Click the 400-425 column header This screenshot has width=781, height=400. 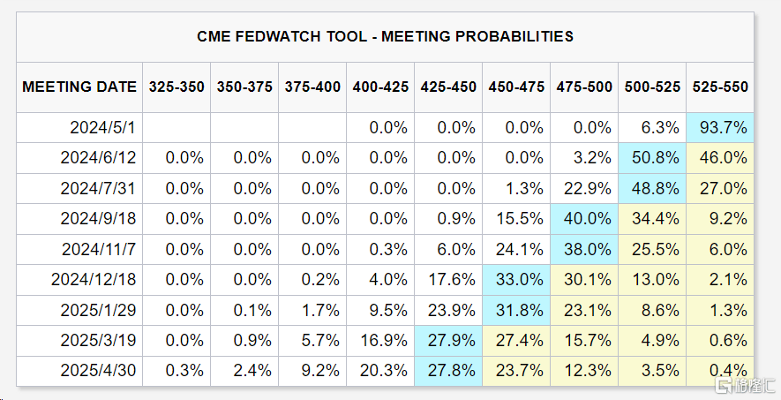tap(380, 87)
